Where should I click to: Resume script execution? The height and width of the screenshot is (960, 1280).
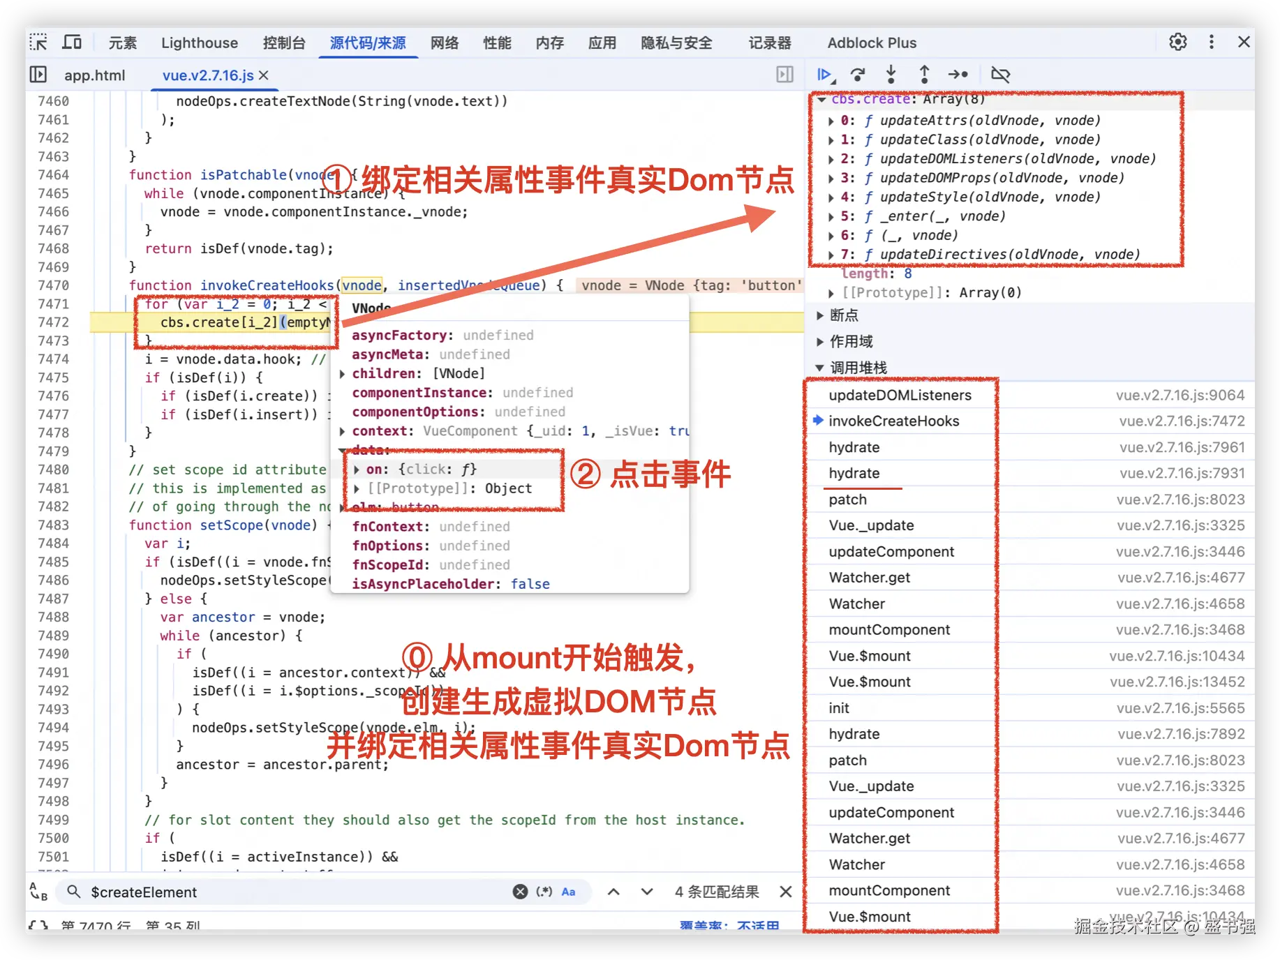826,75
